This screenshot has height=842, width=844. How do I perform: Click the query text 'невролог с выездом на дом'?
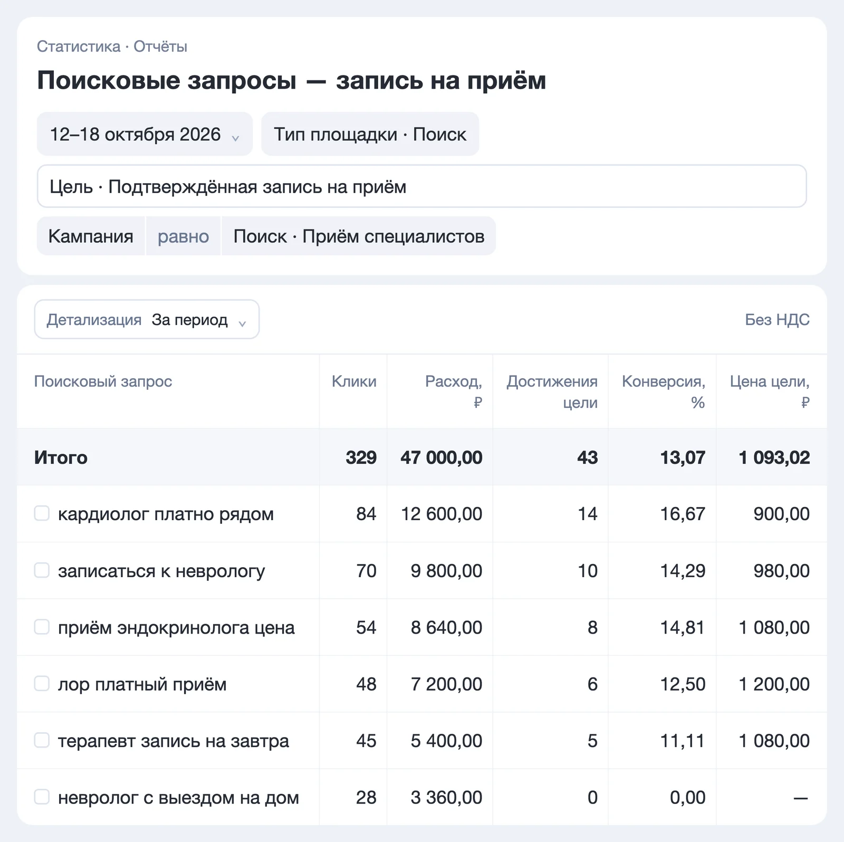tap(178, 798)
